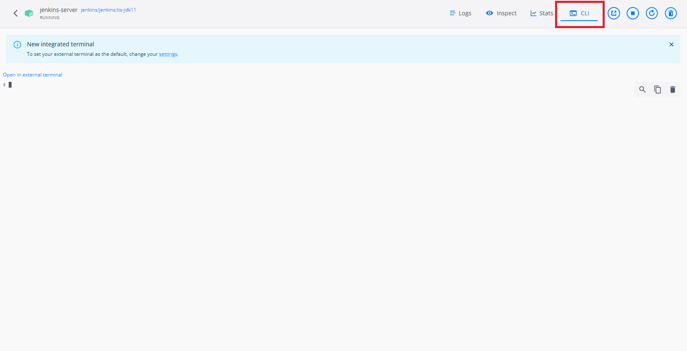
Task: Delete the jenkins-server container using the trash icon
Action: [x=671, y=13]
